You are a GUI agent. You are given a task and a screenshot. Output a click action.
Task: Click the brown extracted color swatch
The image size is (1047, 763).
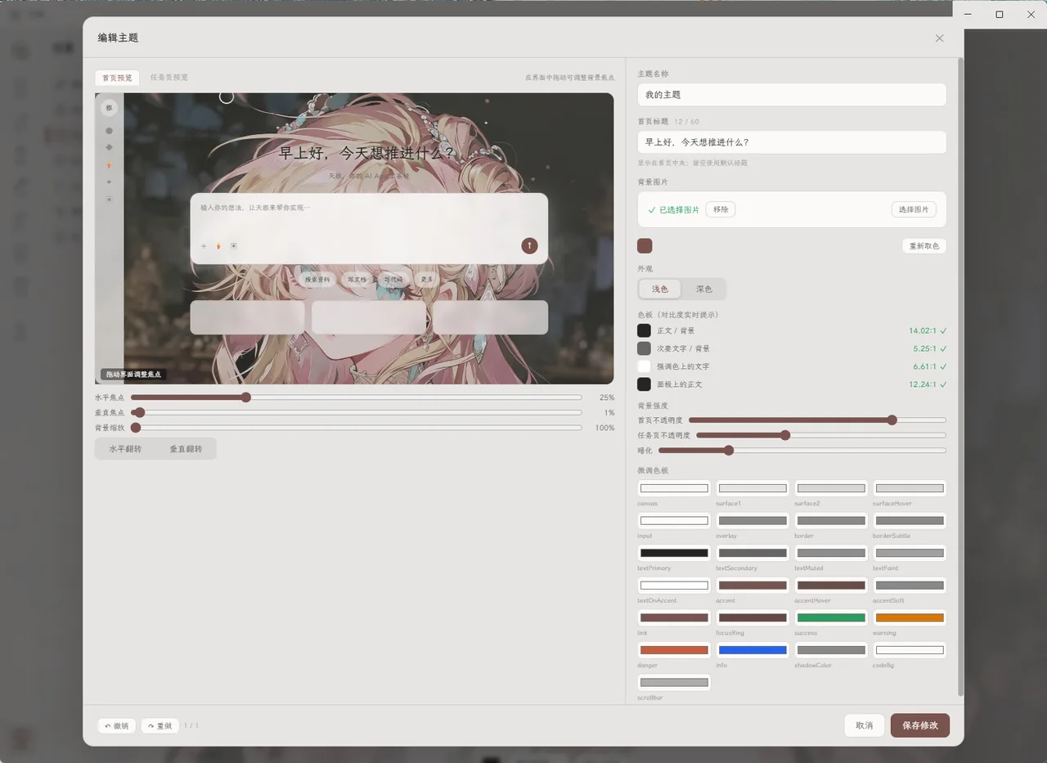click(645, 246)
